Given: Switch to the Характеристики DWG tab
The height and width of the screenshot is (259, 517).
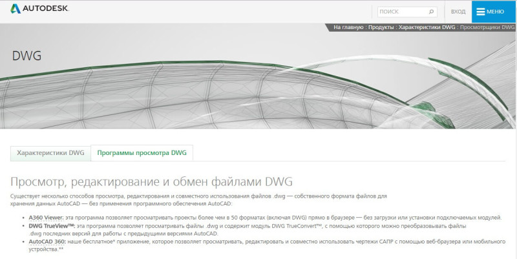Looking at the screenshot, I should (50, 153).
